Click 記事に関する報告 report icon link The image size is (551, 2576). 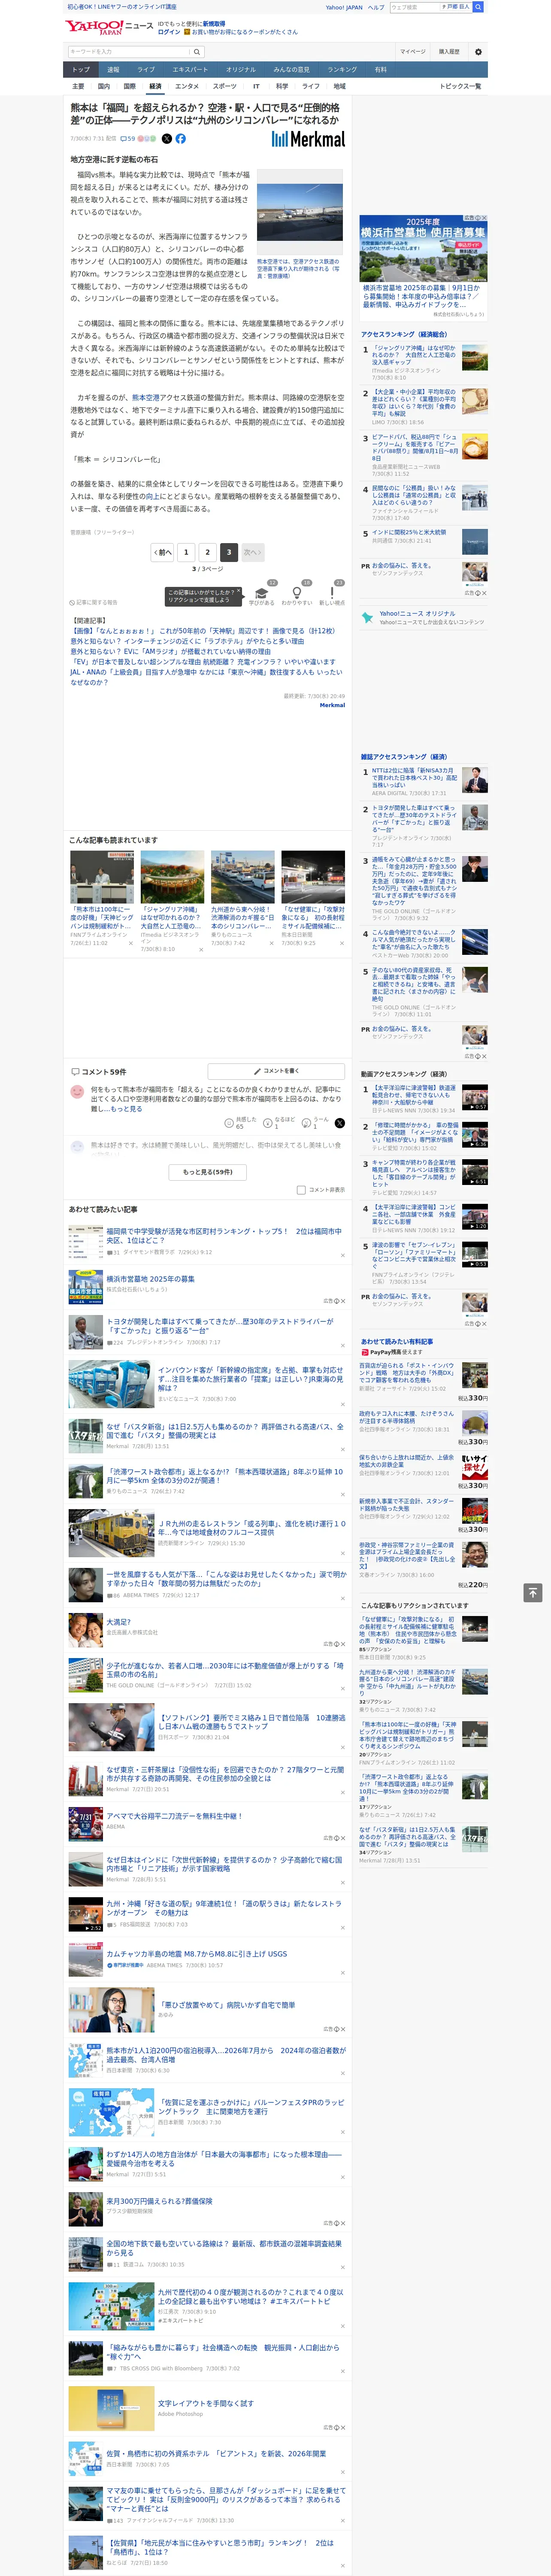[x=93, y=603]
